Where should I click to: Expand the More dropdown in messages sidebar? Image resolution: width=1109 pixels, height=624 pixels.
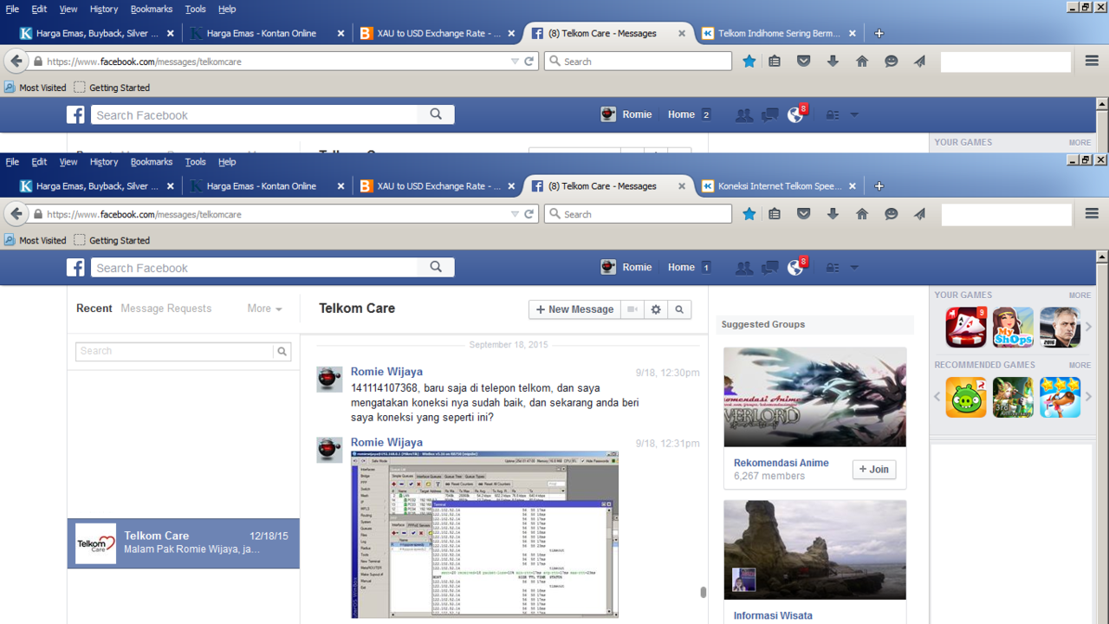264,309
